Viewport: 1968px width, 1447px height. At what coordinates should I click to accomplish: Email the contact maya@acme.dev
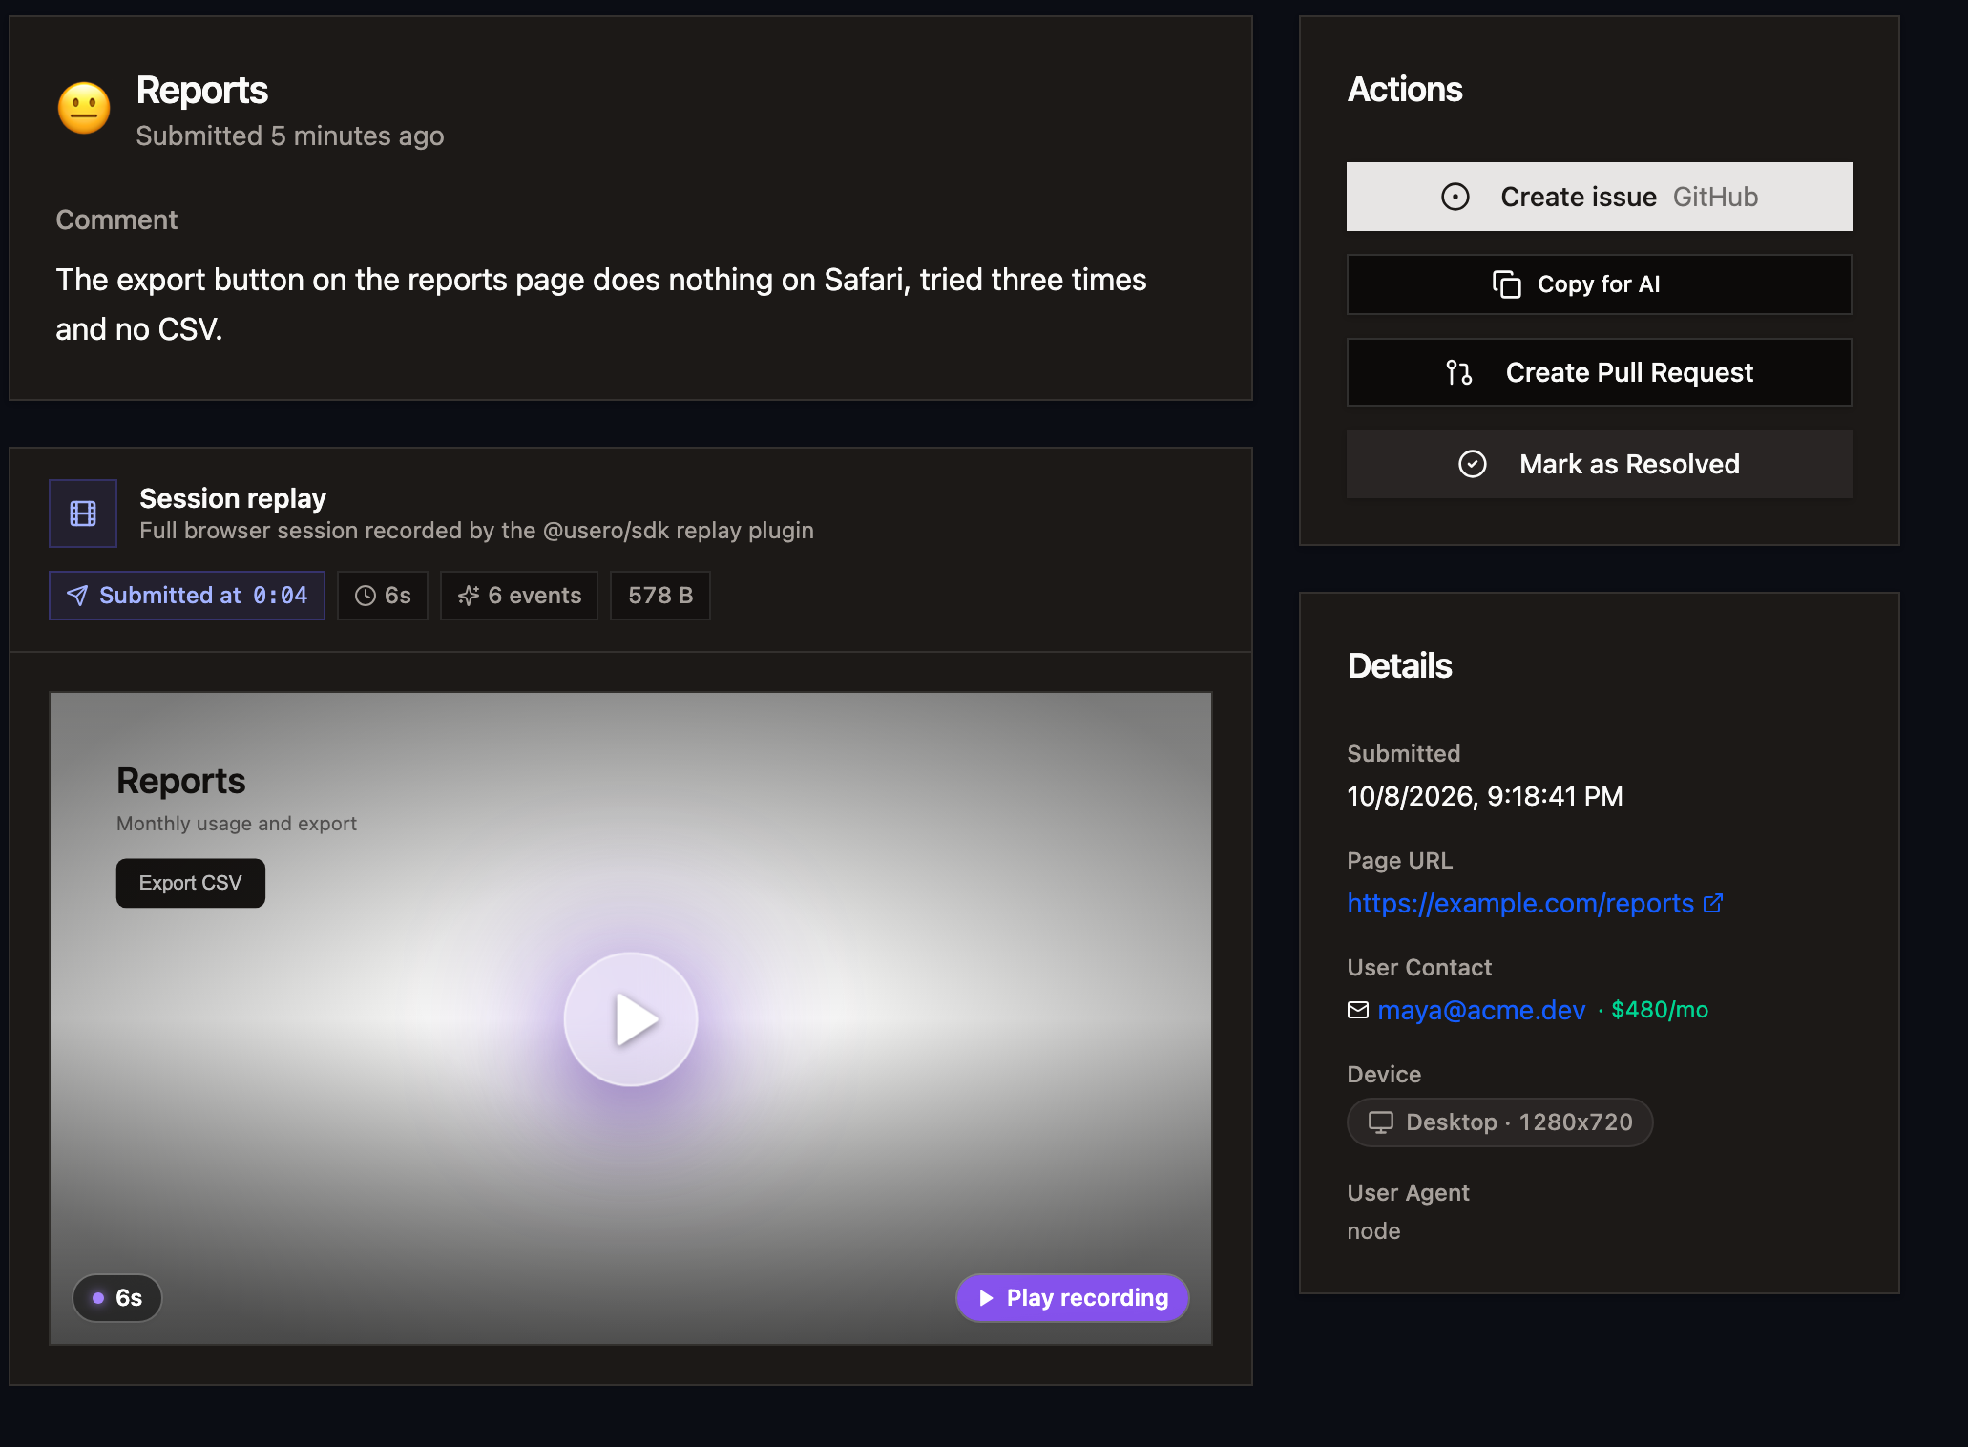tap(1481, 1010)
